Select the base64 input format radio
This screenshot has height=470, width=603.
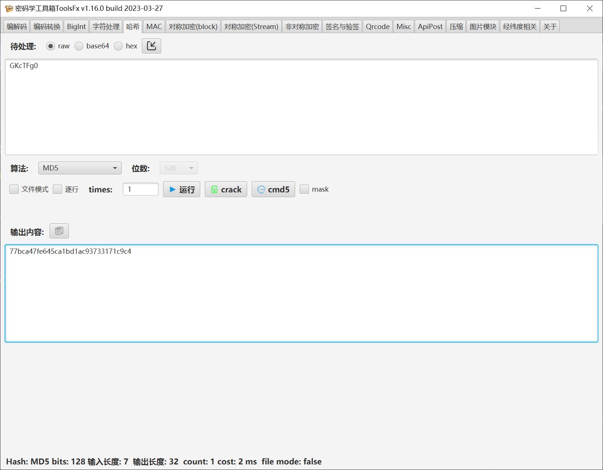pos(79,46)
